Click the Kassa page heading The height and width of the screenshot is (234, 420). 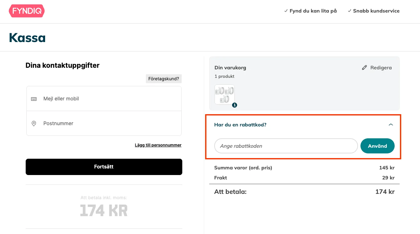[27, 37]
